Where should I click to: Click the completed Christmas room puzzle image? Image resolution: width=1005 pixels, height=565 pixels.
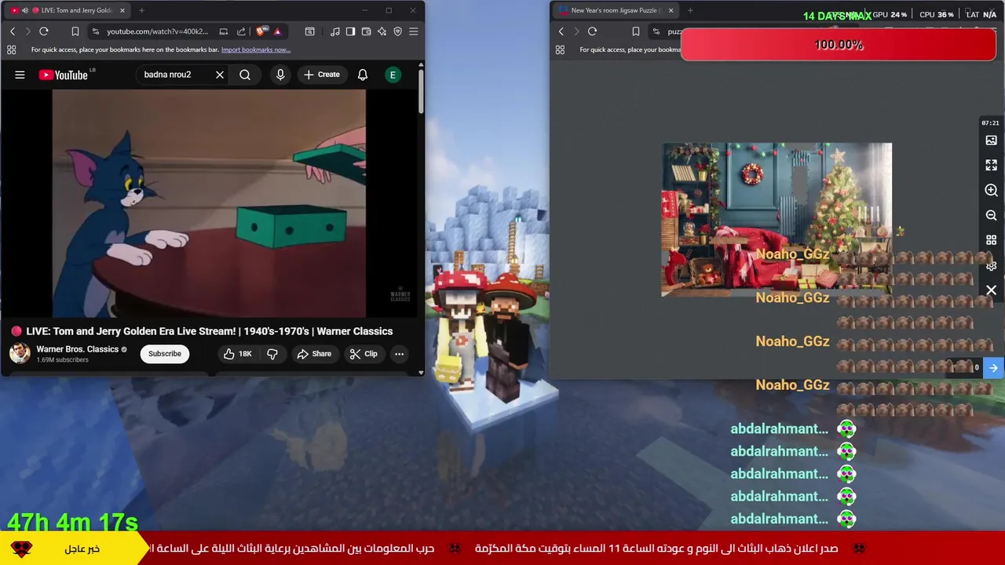click(777, 219)
